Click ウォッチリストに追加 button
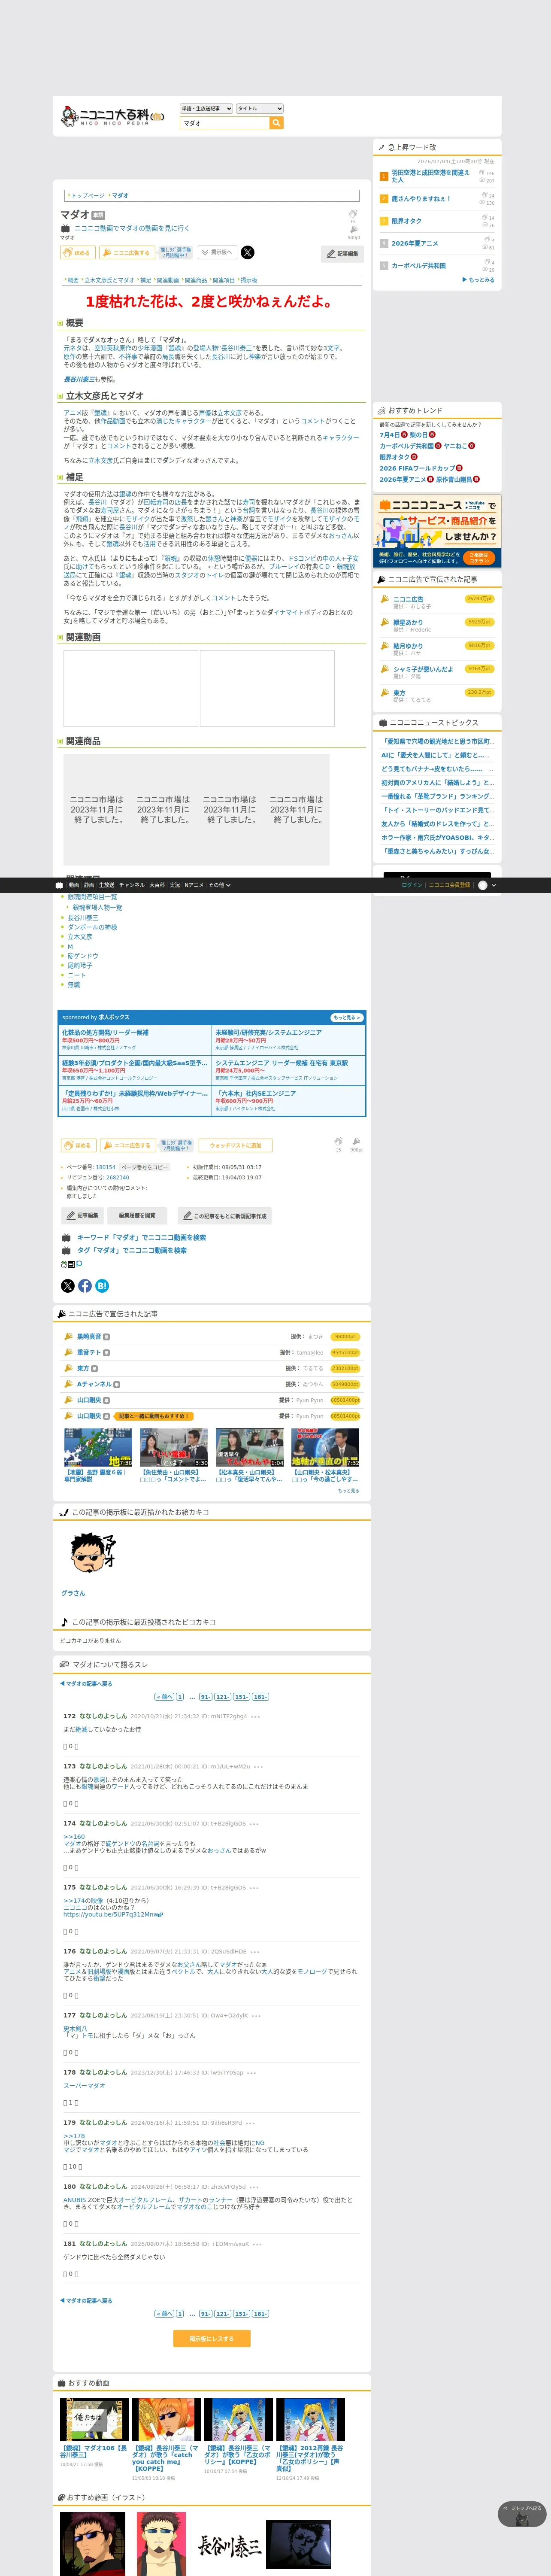The image size is (551, 2576). 236,1145
